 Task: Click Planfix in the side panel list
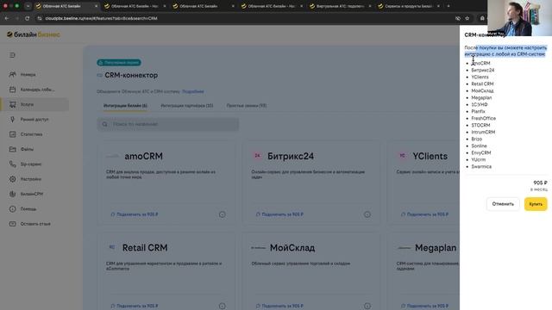coord(478,111)
